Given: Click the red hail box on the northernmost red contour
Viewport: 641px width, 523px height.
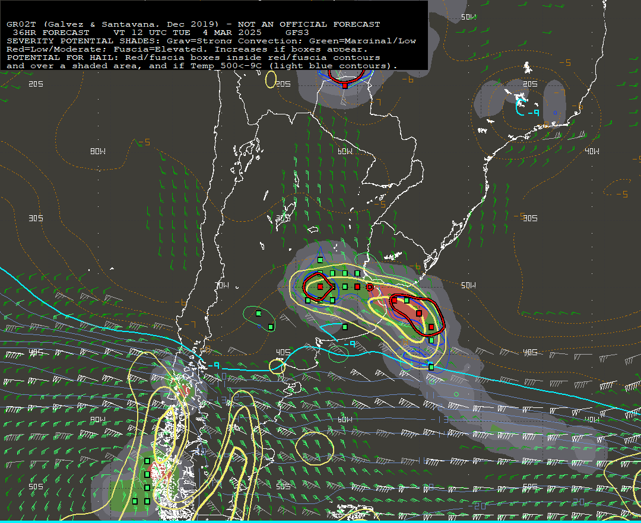Looking at the screenshot, I should [x=345, y=86].
